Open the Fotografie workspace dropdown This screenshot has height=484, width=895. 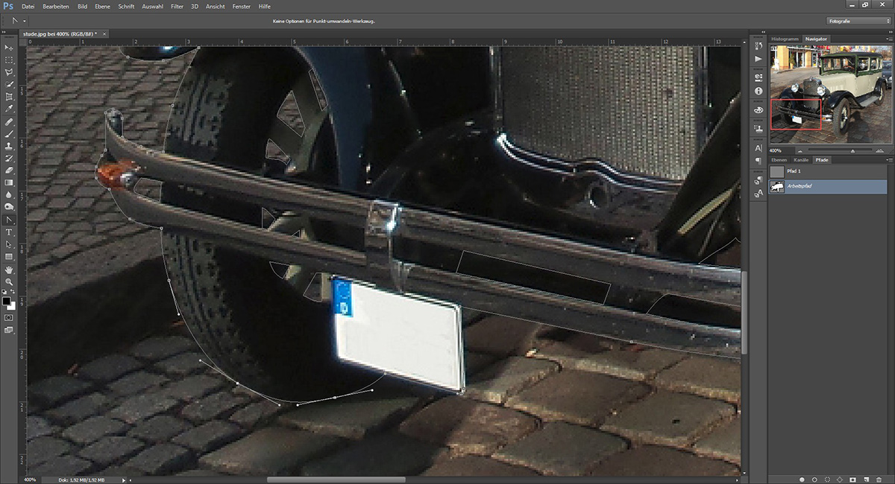858,21
